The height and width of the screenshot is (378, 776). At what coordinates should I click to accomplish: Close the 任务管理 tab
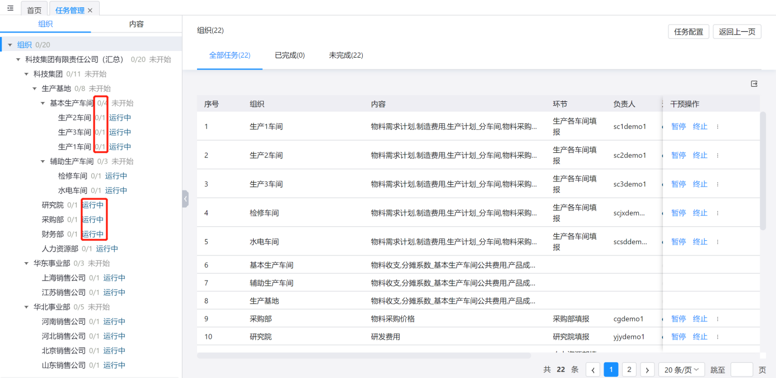[x=91, y=11]
